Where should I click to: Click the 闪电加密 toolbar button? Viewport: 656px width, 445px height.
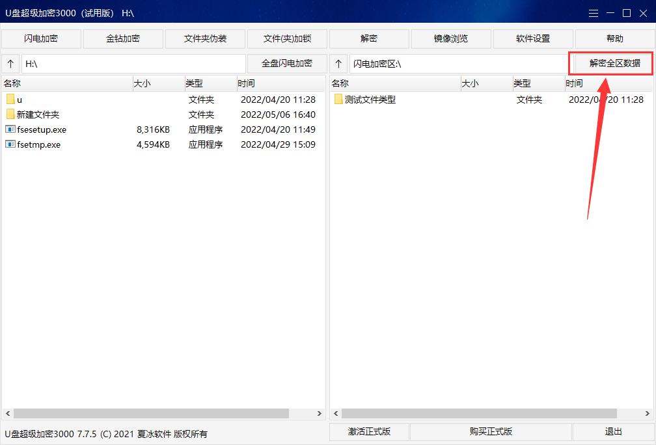(41, 39)
